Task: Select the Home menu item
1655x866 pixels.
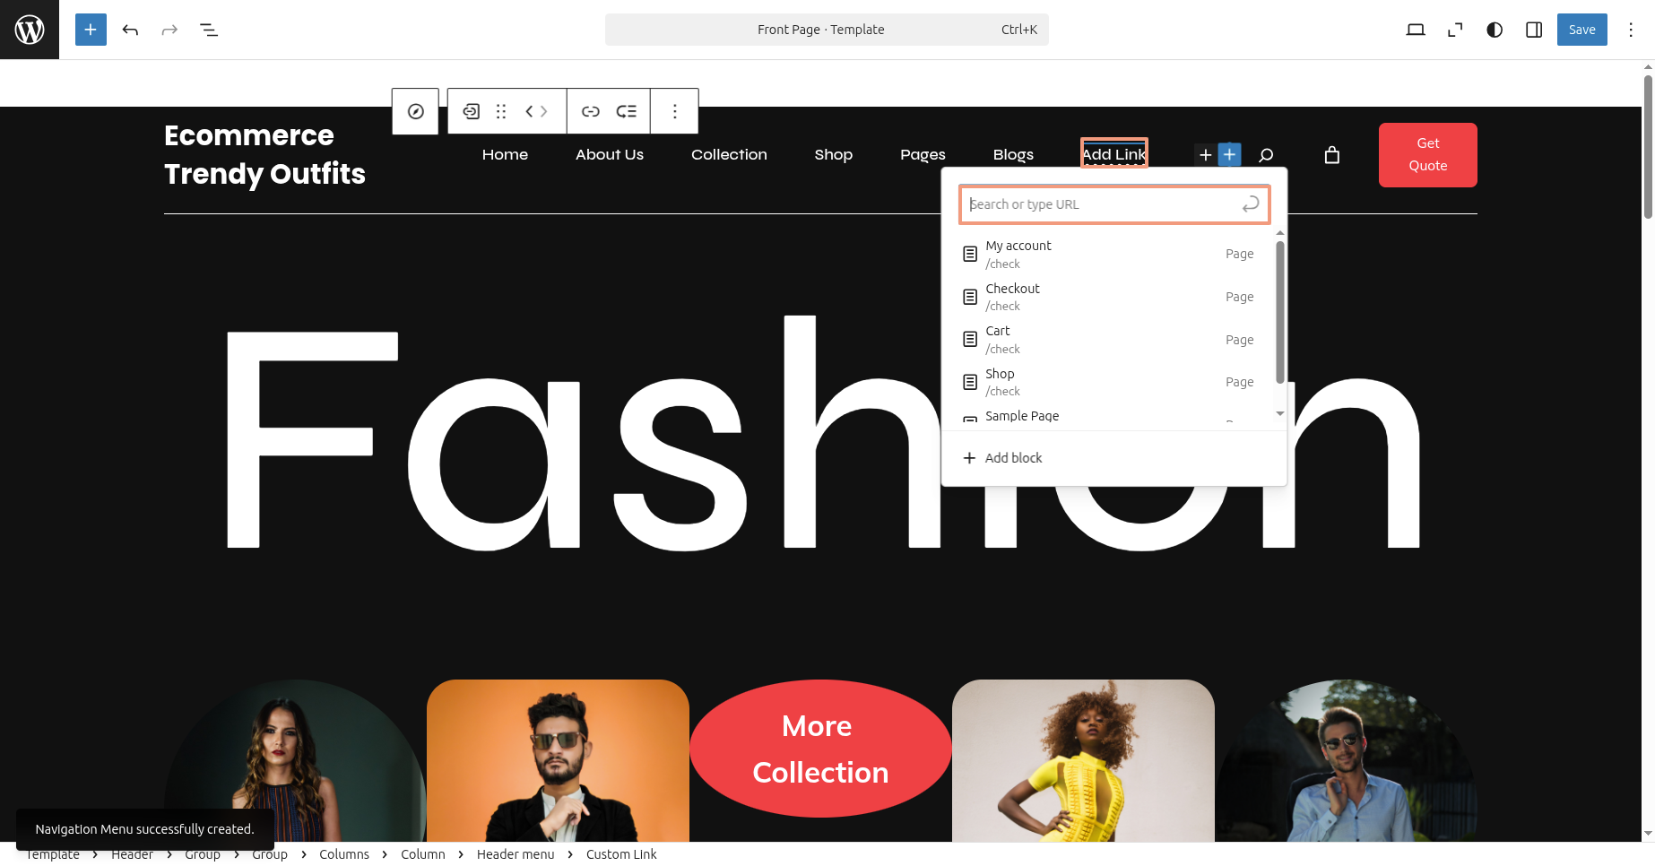Action: click(x=505, y=154)
